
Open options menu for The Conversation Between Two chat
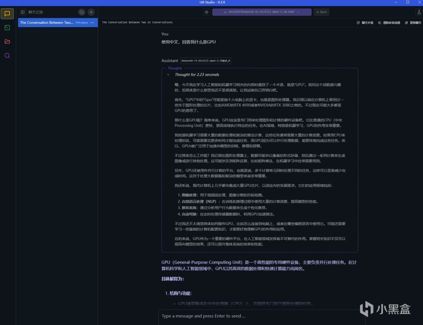point(92,23)
